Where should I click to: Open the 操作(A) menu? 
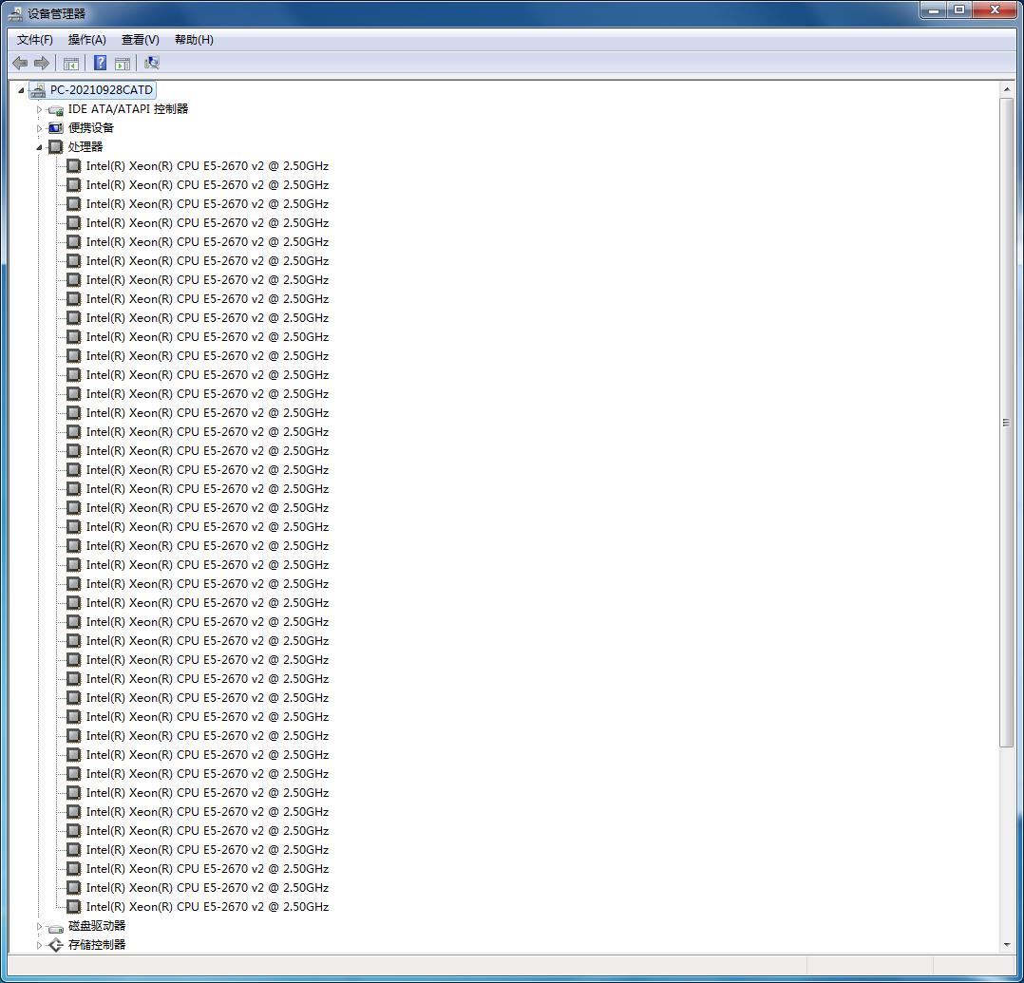click(86, 40)
